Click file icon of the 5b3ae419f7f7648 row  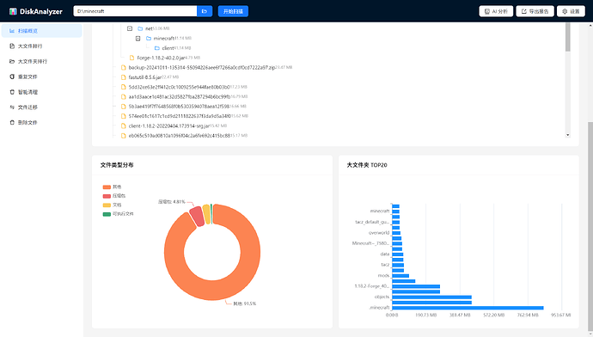[x=123, y=107]
